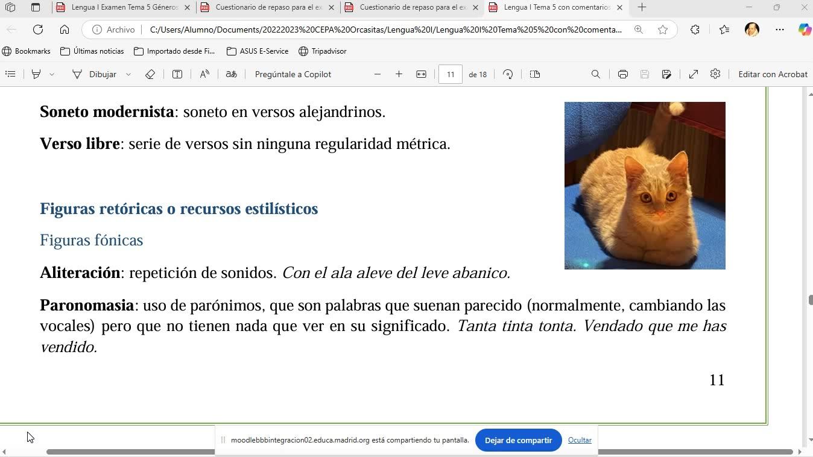Start the read aloud feature
813x457 pixels.
[x=204, y=74]
